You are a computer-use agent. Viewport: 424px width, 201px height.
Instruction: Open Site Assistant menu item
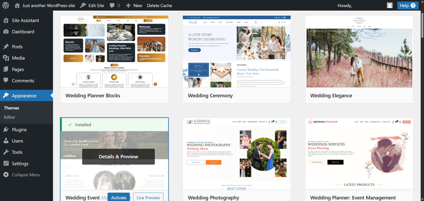pos(25,20)
